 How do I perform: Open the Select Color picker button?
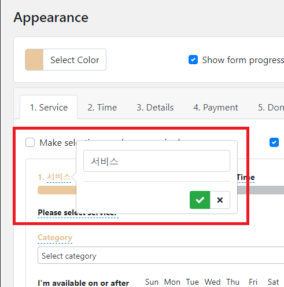(65, 60)
